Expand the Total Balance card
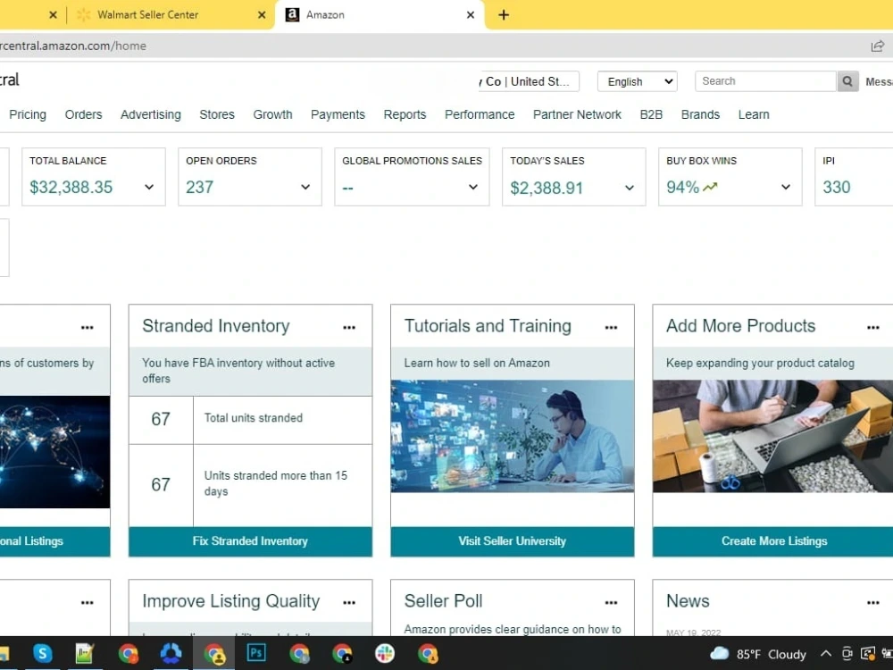The image size is (893, 670). click(x=149, y=187)
